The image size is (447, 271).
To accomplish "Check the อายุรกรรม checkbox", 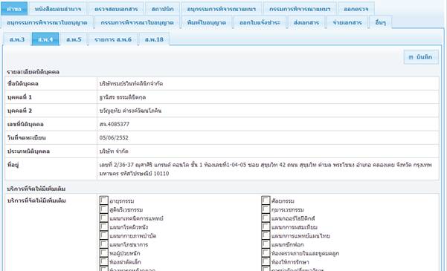I will pyautogui.click(x=104, y=200).
